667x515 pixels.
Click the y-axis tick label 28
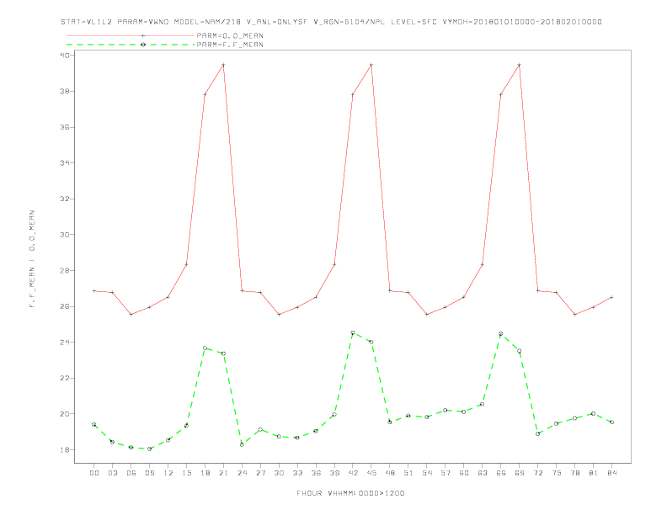66,271
